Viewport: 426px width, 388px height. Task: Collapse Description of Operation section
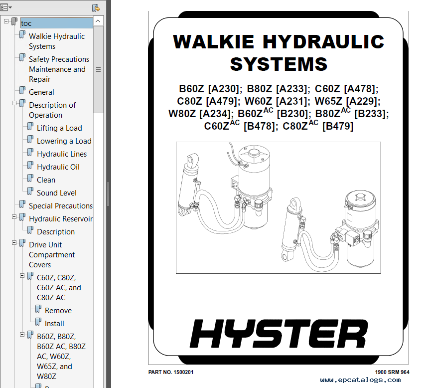[14, 103]
